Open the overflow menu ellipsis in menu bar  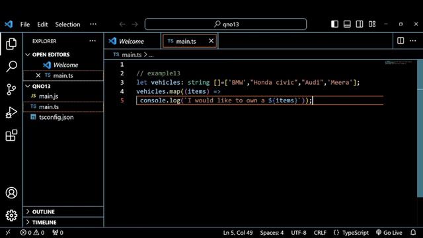(x=93, y=24)
